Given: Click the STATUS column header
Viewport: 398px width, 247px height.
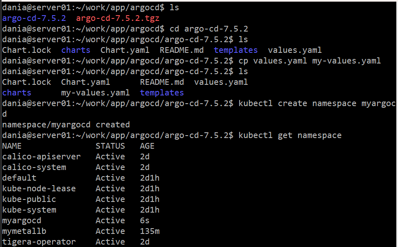Looking at the screenshot, I should coord(110,146).
